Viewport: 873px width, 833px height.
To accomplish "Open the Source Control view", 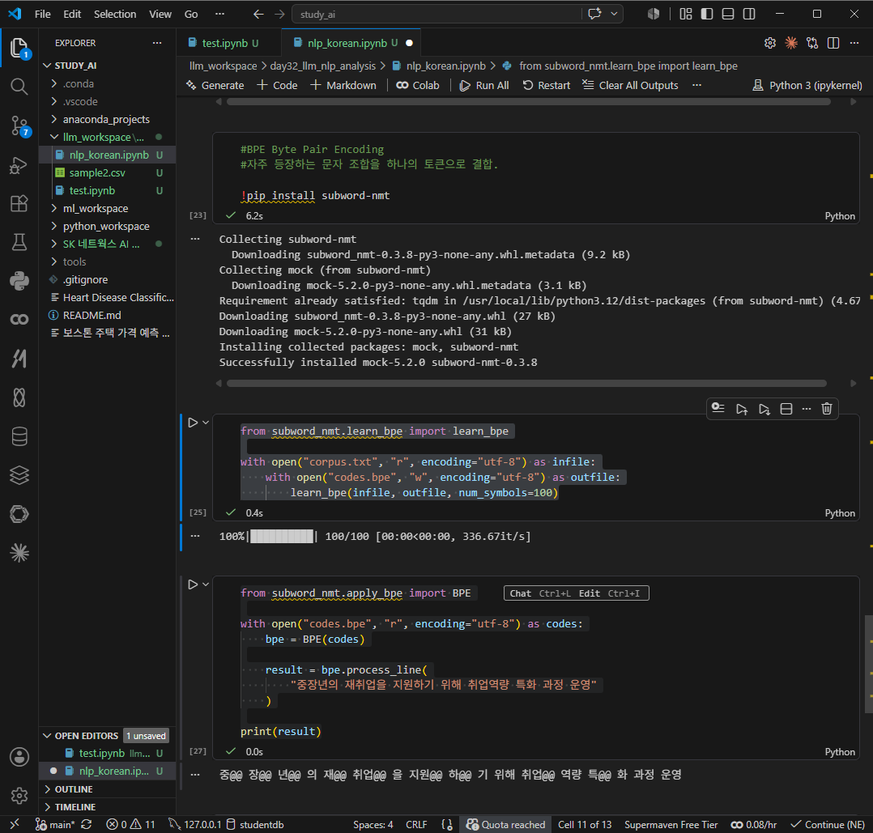I will point(19,125).
